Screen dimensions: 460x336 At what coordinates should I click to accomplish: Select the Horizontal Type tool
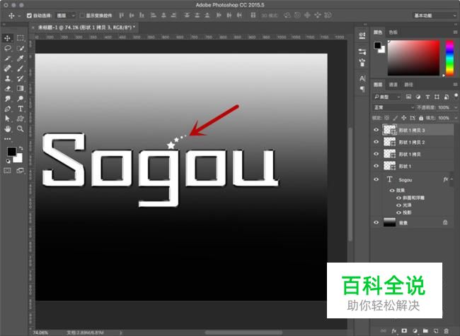point(21,109)
